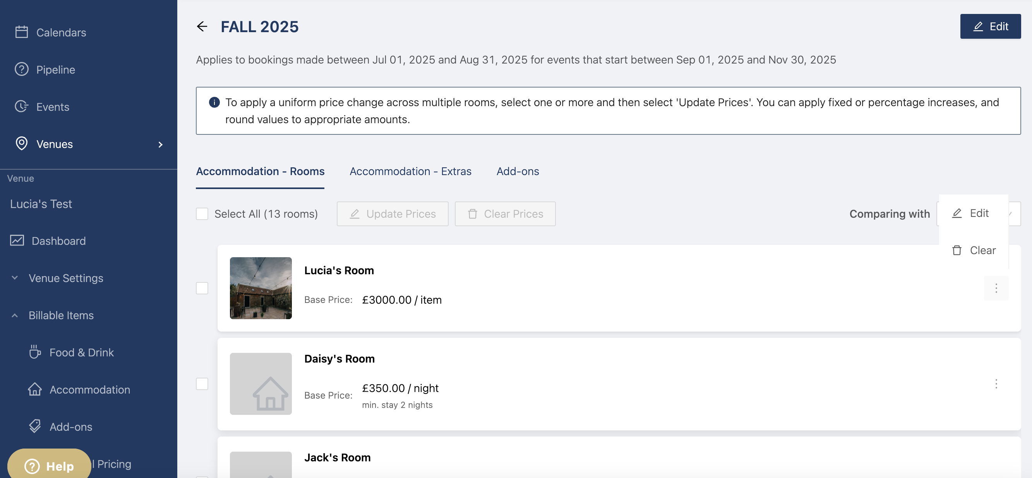Click the Lucia's Room title
This screenshot has height=478, width=1032.
tap(339, 270)
